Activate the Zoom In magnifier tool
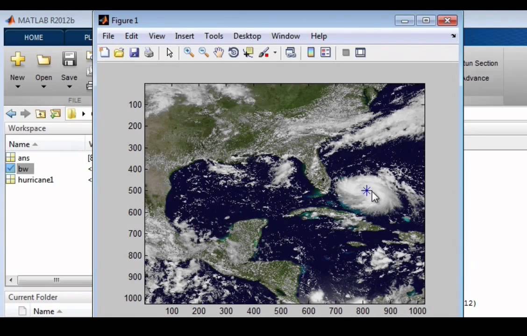The height and width of the screenshot is (336, 527). coord(189,52)
